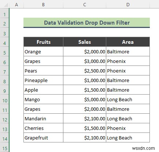159x152 pixels.
Task: Select the Phoenix cell in Pears row
Action: (128, 71)
